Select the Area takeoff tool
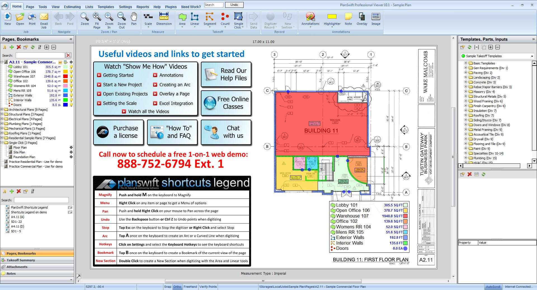 [182, 20]
